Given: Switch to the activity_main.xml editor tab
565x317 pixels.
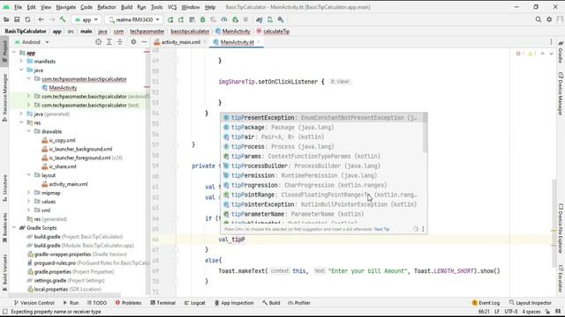Looking at the screenshot, I should tap(180, 42).
